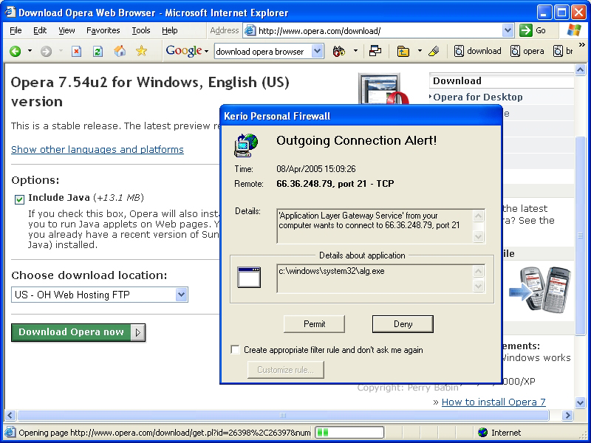Screen dimensions: 591x443
Task: Click the page icon in address bar
Action: pyautogui.click(x=250, y=30)
